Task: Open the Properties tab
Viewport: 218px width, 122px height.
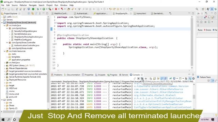Action: point(88,75)
